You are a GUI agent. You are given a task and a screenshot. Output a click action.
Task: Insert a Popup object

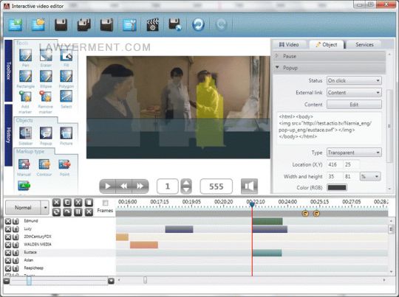coord(46,133)
